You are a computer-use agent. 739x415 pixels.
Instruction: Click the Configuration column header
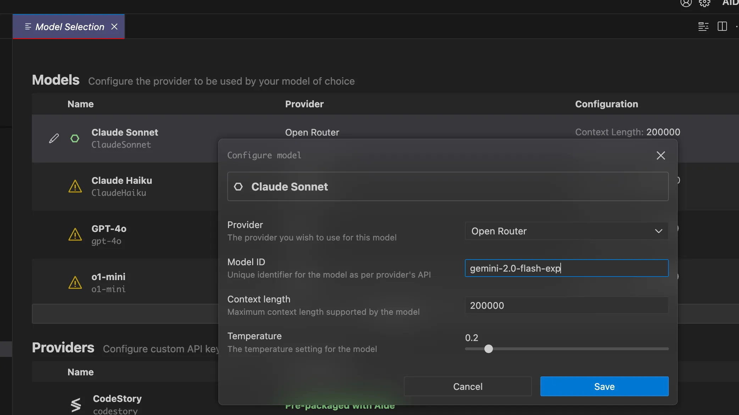click(x=606, y=104)
